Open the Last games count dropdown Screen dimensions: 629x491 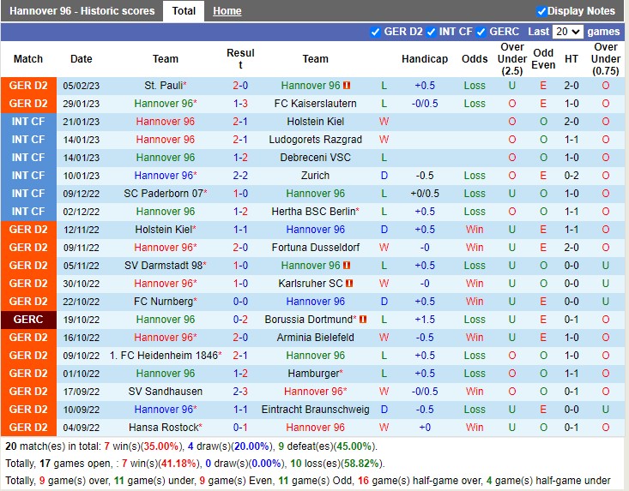pos(567,32)
